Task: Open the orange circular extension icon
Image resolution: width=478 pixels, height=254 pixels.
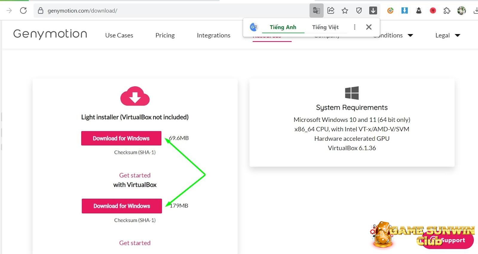Action: click(x=390, y=11)
